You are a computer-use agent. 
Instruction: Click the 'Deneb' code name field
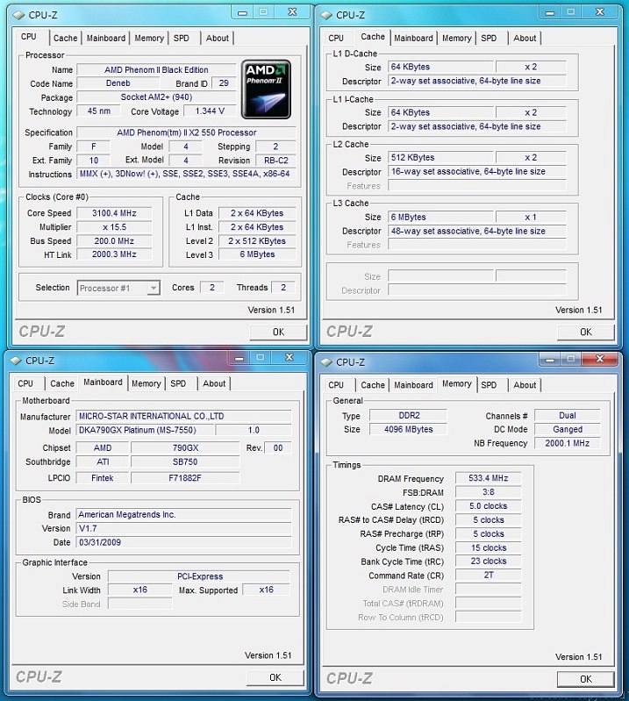118,83
